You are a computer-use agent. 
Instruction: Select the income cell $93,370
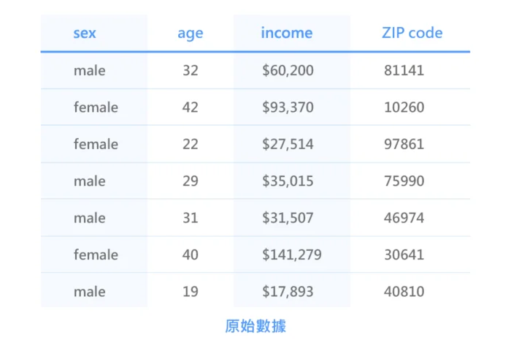click(288, 107)
